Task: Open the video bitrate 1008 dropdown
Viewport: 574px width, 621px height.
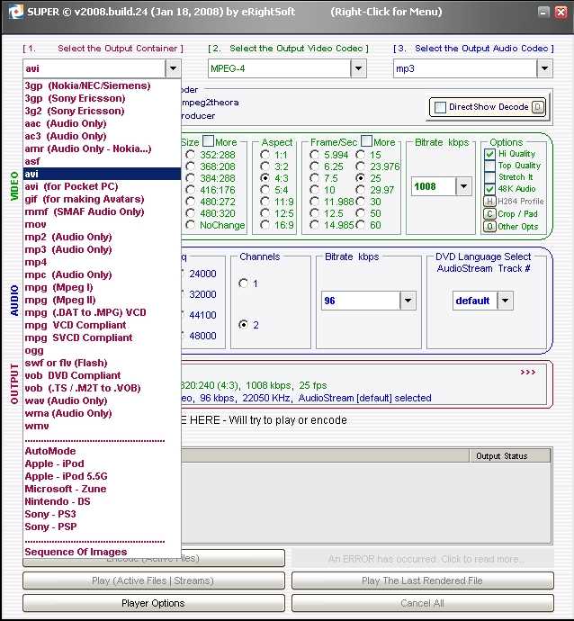Action: pos(463,186)
